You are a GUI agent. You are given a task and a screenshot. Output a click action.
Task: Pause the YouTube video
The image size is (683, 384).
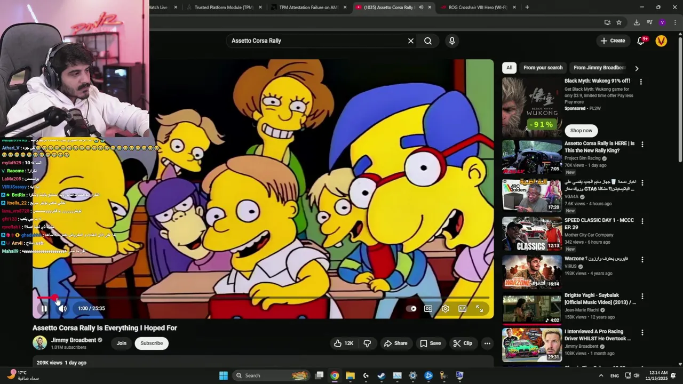coord(44,308)
